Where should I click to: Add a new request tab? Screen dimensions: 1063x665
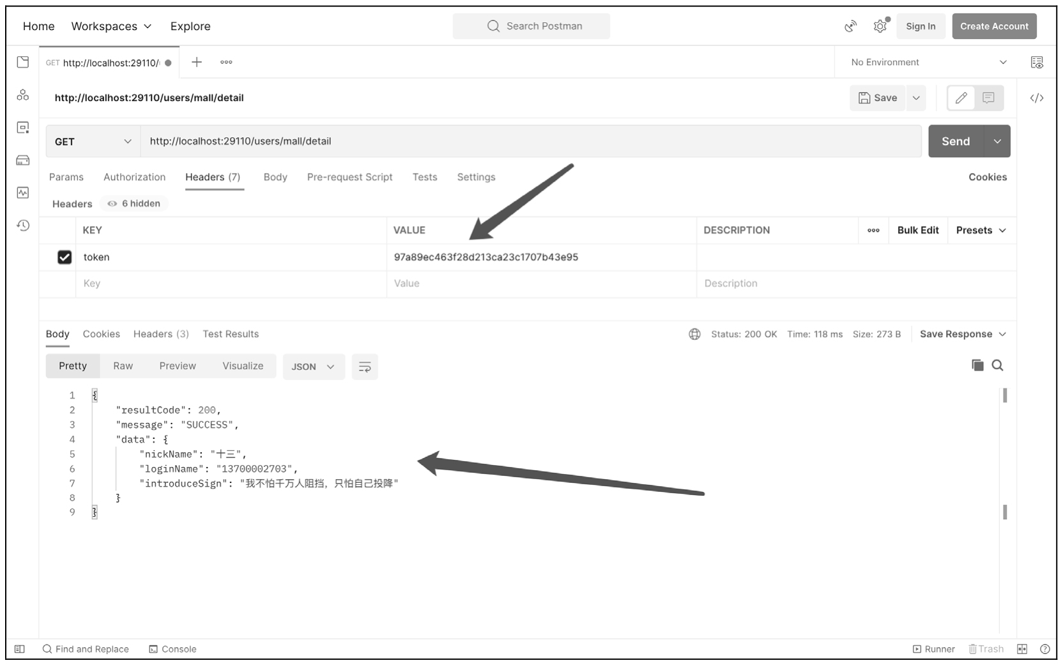click(197, 62)
